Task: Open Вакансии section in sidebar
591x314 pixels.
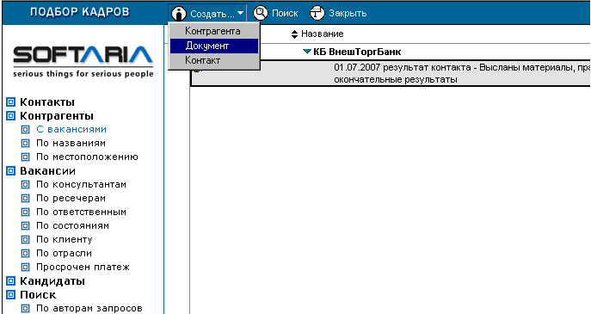Action: pos(47,170)
